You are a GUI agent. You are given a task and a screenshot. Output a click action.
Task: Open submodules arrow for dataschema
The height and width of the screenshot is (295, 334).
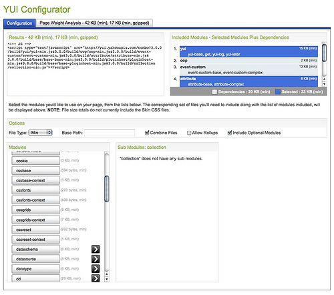(96, 249)
